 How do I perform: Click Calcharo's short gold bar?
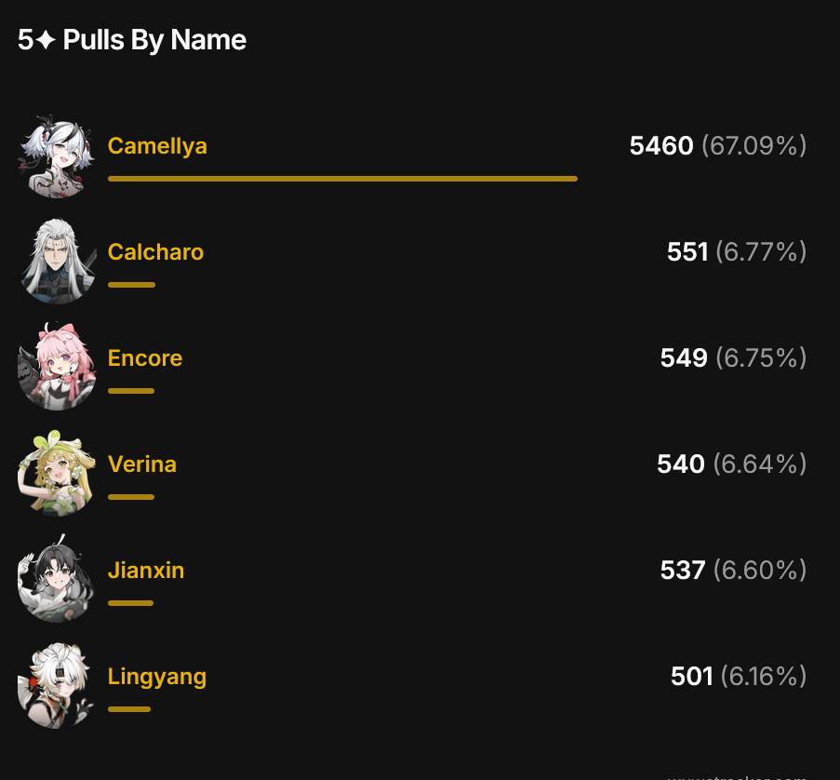(132, 285)
